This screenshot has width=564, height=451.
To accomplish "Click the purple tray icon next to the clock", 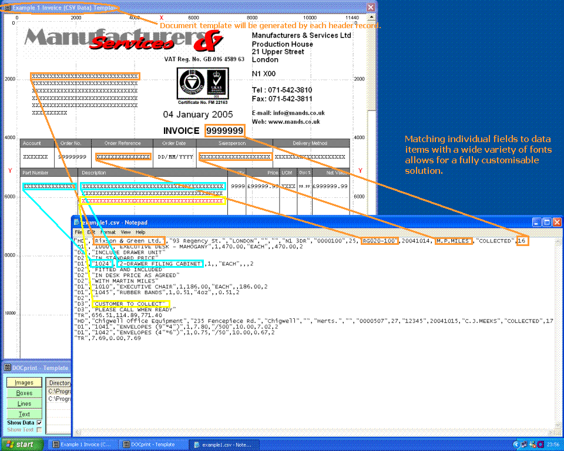I will [x=540, y=445].
